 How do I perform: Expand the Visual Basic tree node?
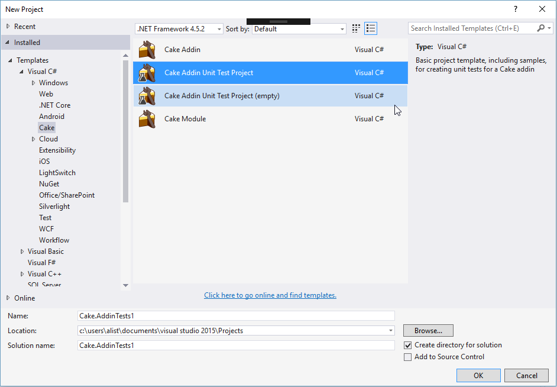[x=22, y=251]
